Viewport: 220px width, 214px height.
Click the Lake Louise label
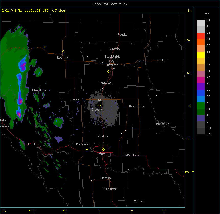5,123
